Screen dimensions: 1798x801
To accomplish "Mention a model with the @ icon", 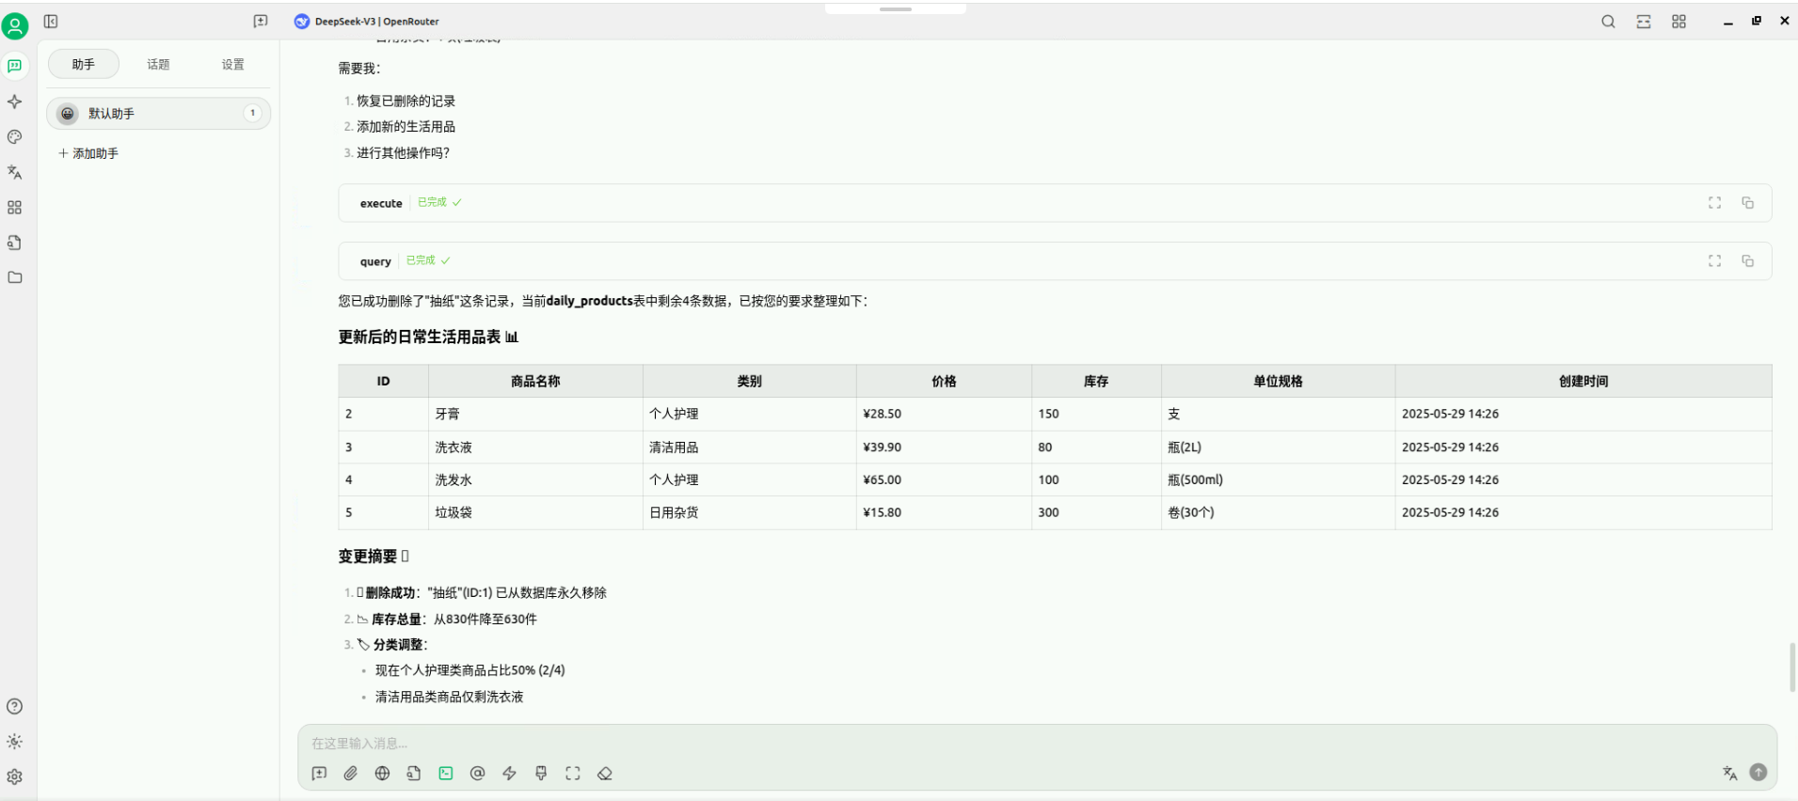I will coord(478,774).
